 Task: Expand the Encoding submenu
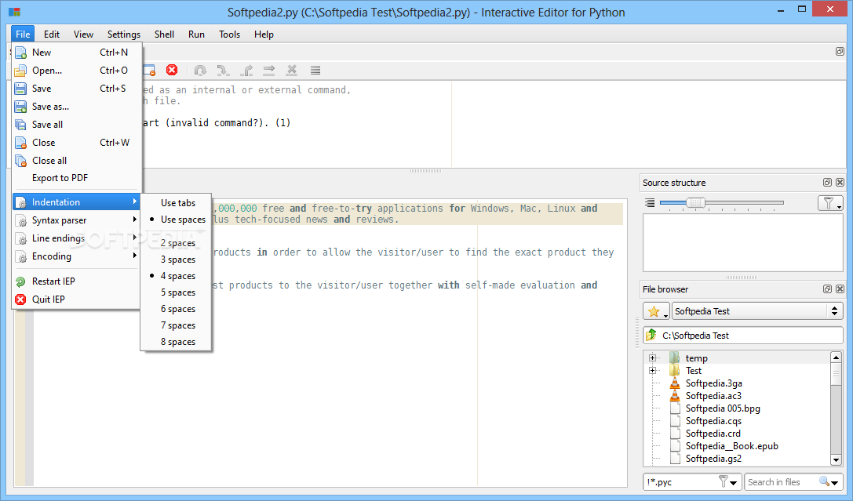tap(76, 256)
